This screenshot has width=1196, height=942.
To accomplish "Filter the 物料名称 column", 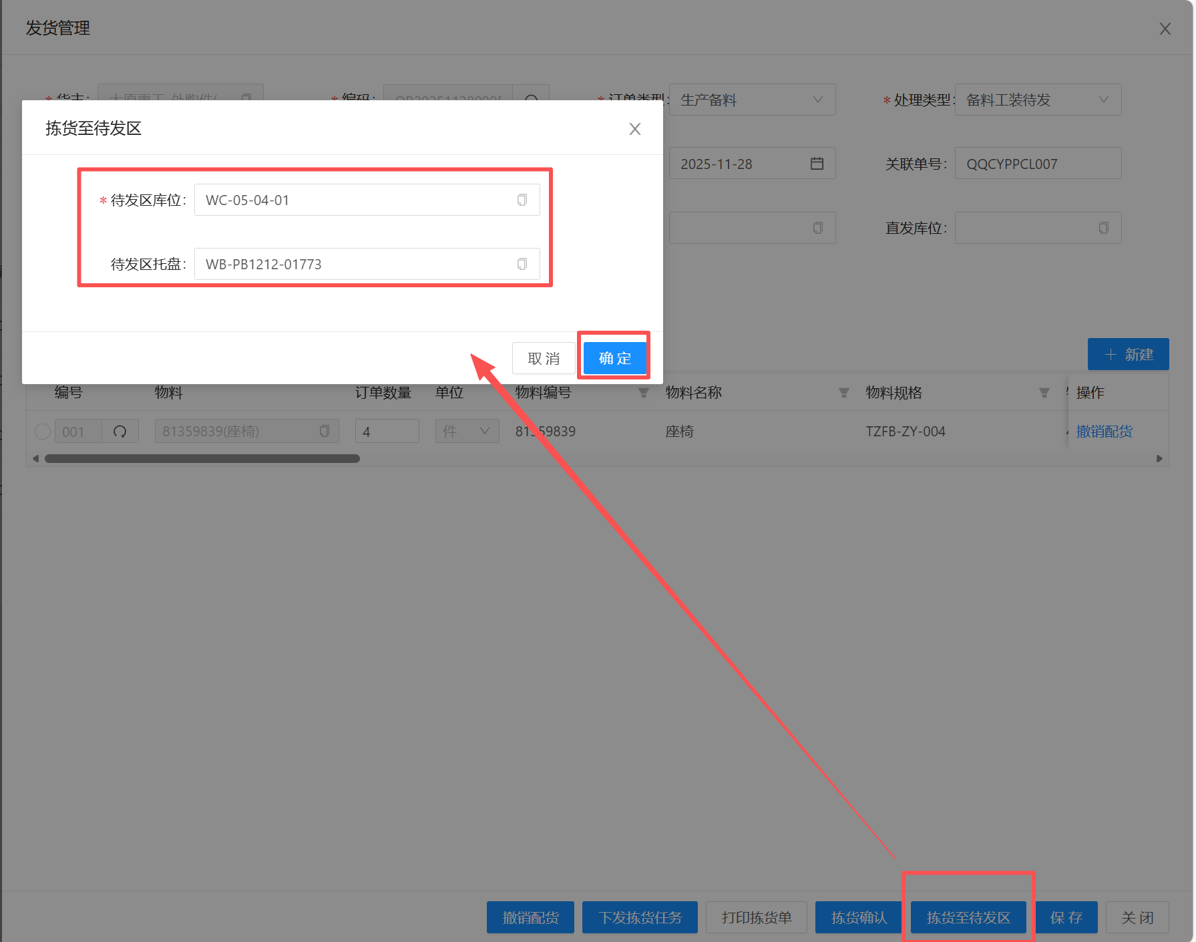I will pos(843,393).
